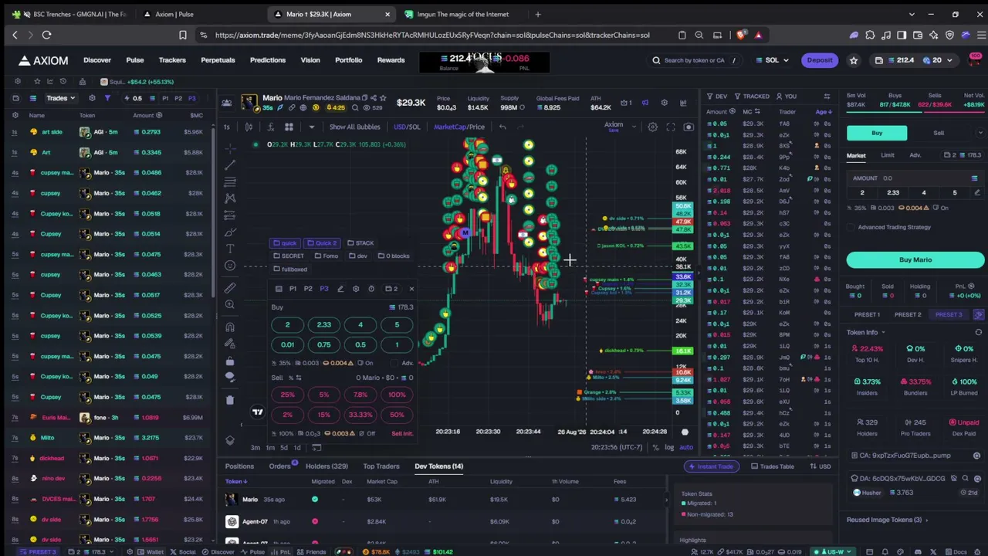Screen dimensions: 988x556
Task: Open the Trades dropdown in left panel
Action: pos(60,98)
